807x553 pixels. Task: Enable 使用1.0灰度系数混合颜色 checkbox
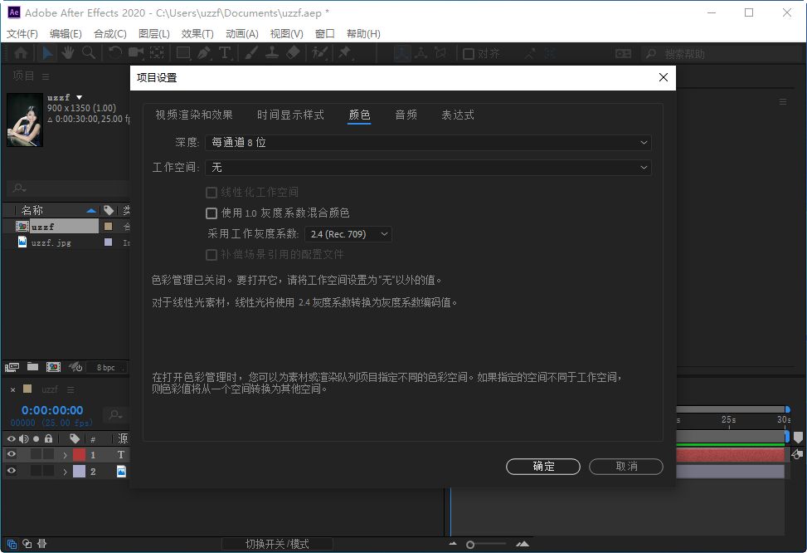coord(211,213)
